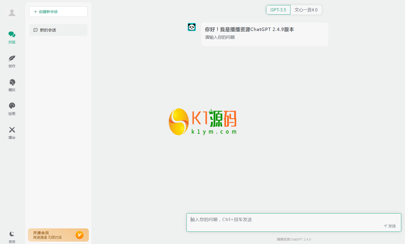Open the 绘画 painting section

(12, 109)
